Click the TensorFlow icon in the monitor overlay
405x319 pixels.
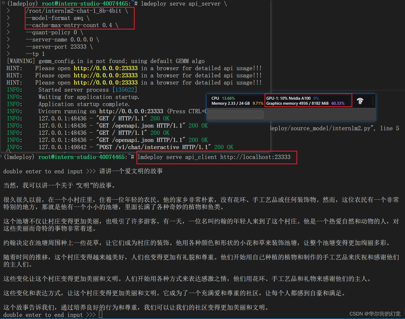(360, 101)
